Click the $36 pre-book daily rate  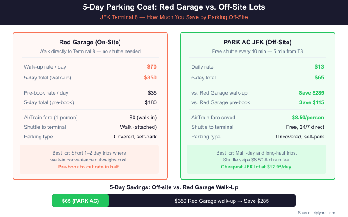click(x=152, y=93)
